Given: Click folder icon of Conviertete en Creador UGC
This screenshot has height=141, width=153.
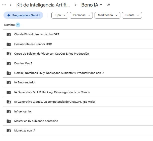Looking at the screenshot, I should click(9, 44).
